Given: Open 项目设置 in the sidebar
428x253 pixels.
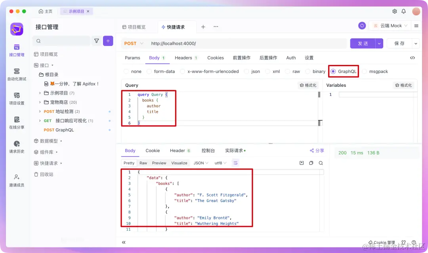Looking at the screenshot, I should (17, 99).
